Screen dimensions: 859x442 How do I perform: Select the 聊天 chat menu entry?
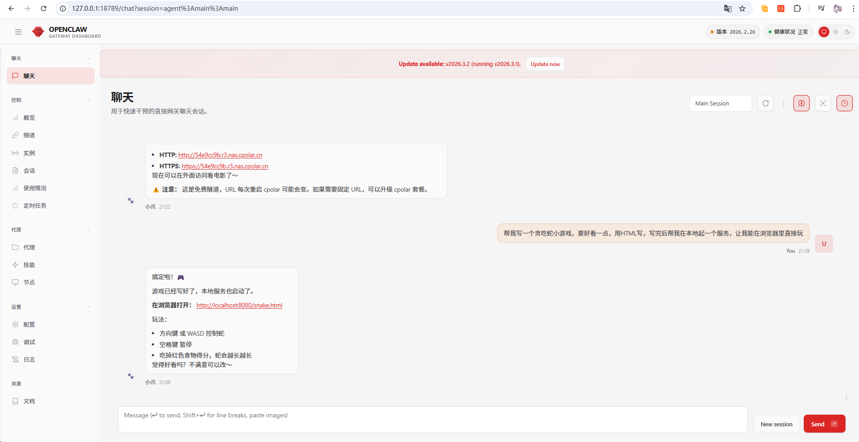tap(50, 76)
